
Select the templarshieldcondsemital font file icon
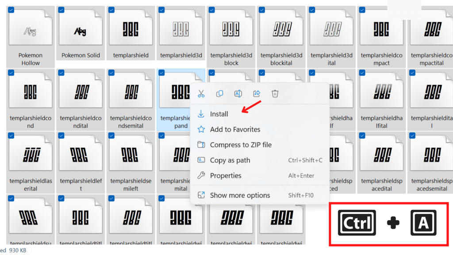click(x=131, y=90)
